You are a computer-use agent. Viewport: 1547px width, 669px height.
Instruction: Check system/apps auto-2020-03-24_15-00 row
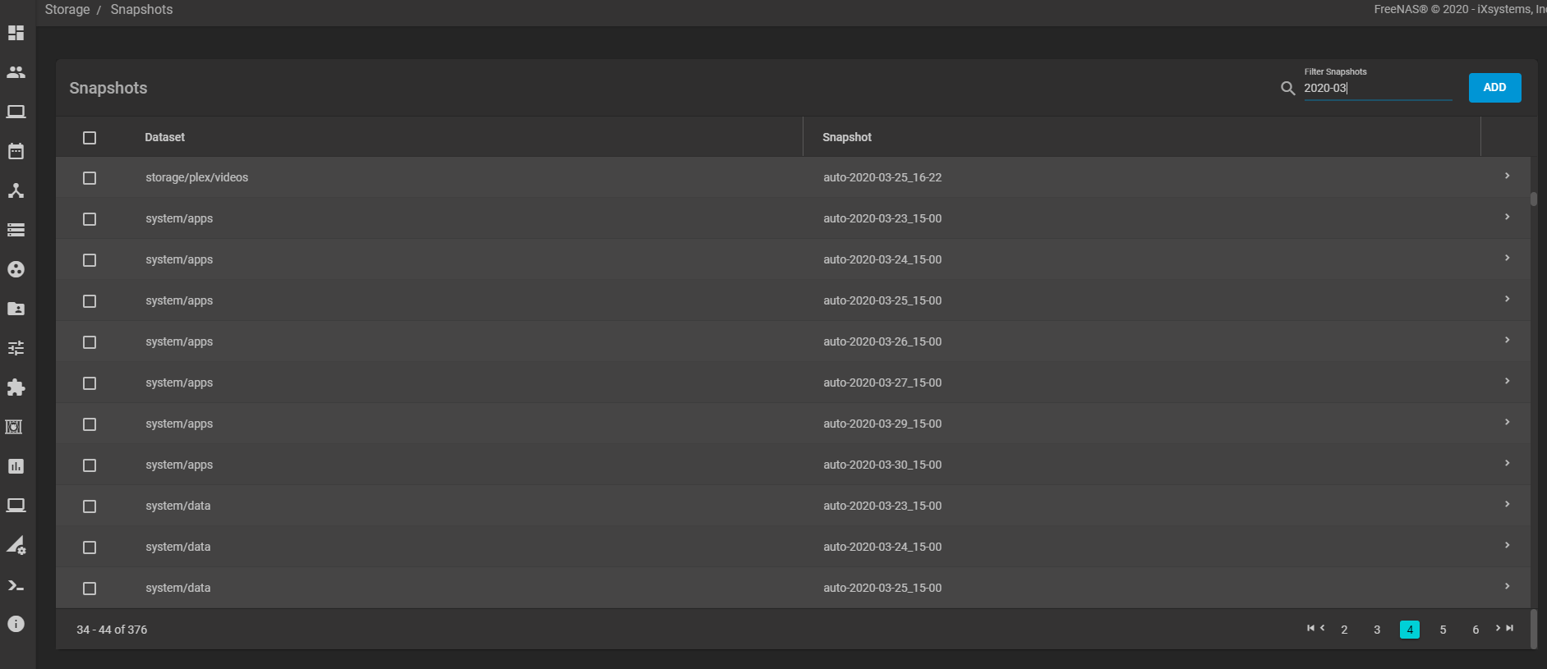[x=90, y=260]
